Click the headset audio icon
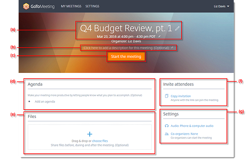The width and height of the screenshot is (248, 160). click(x=167, y=126)
